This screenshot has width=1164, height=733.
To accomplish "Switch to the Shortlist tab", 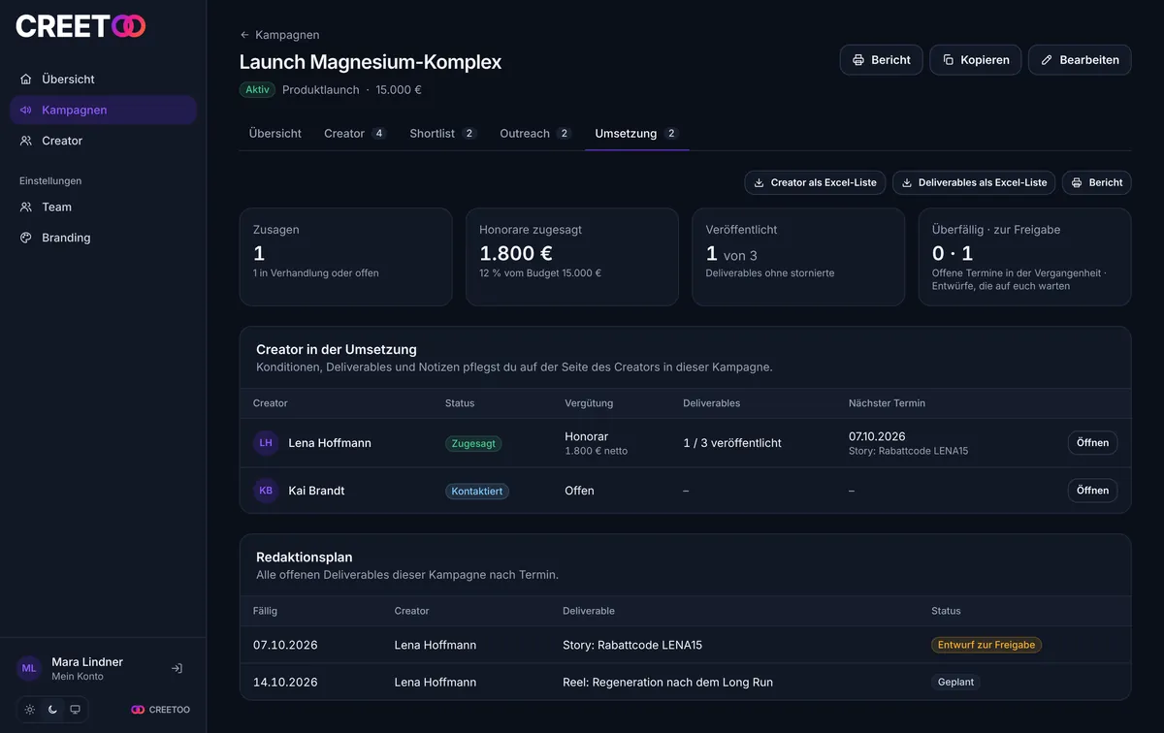I will click(443, 134).
